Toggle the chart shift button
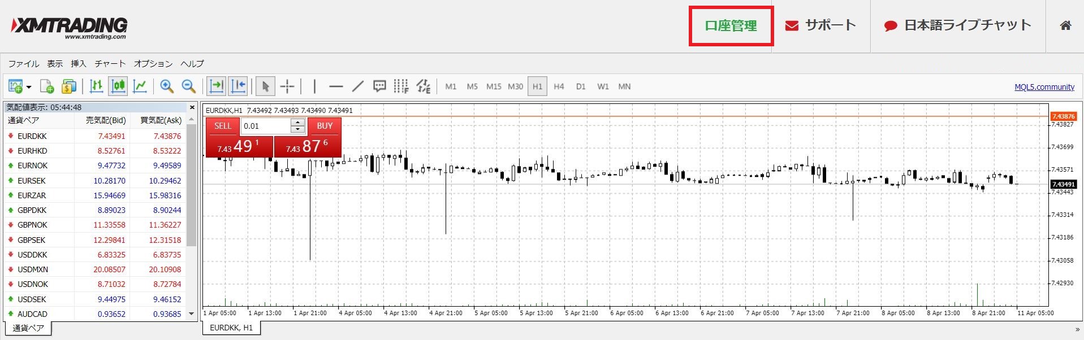Viewport: 1084px width, 340px height. [238, 86]
